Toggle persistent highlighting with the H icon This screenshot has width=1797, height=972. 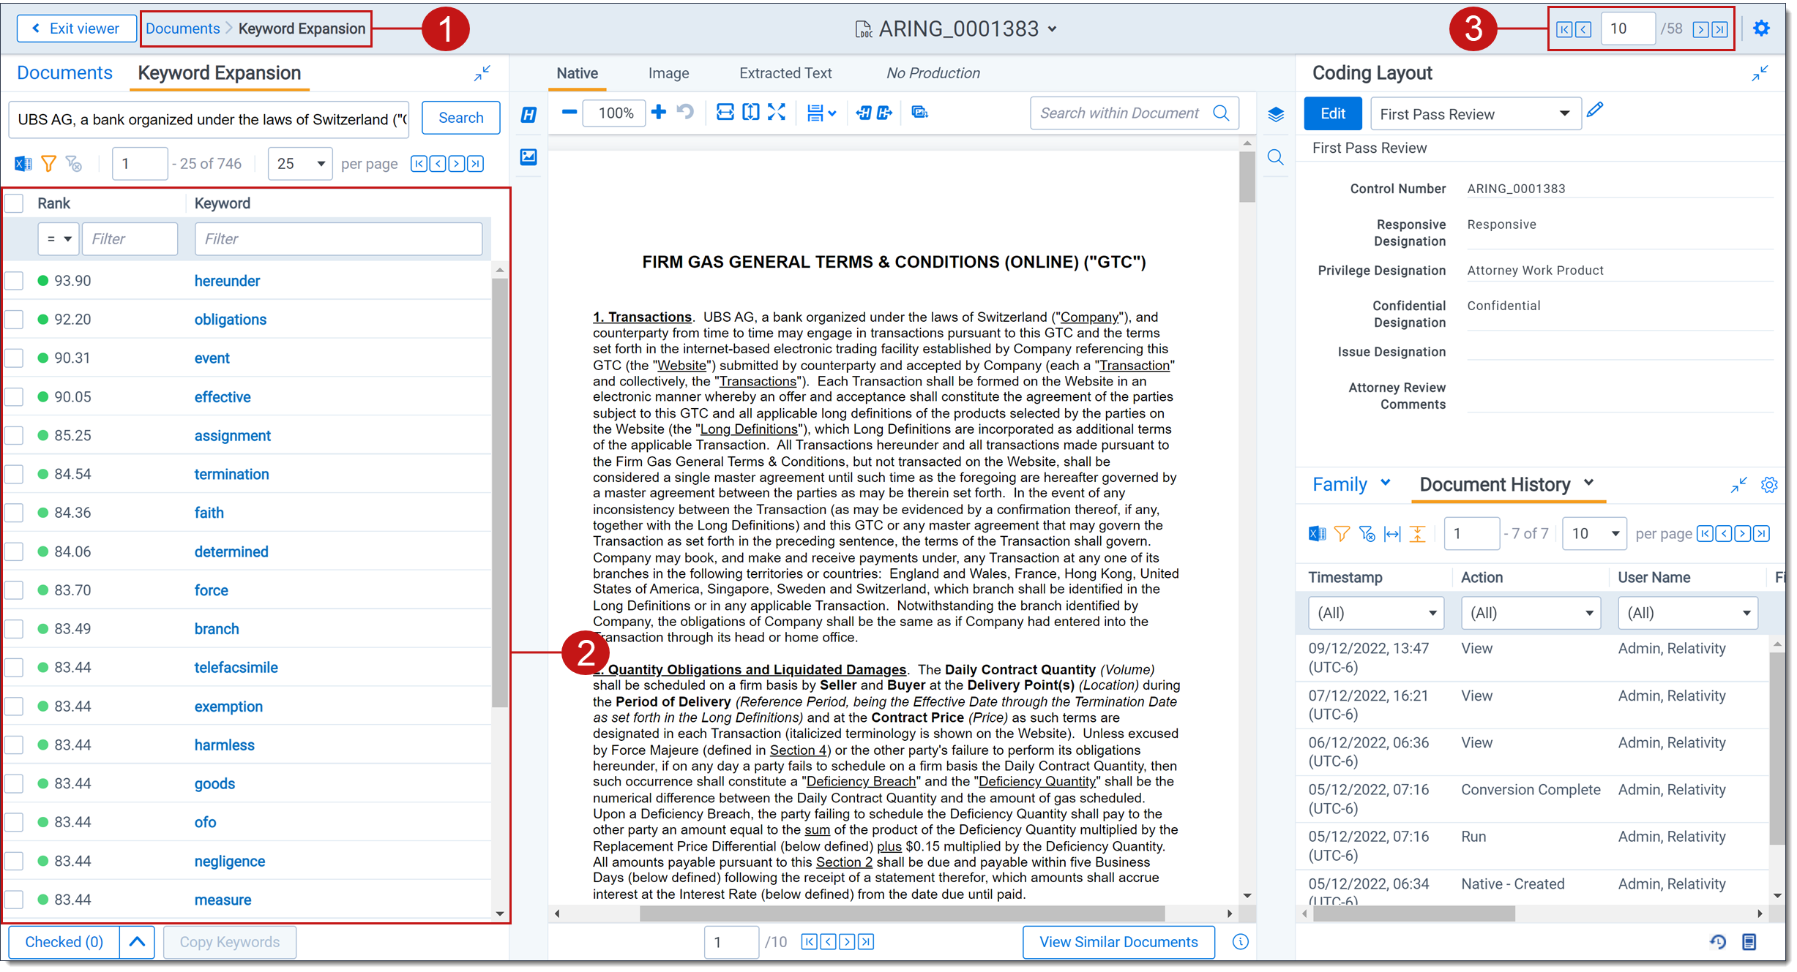(x=528, y=116)
